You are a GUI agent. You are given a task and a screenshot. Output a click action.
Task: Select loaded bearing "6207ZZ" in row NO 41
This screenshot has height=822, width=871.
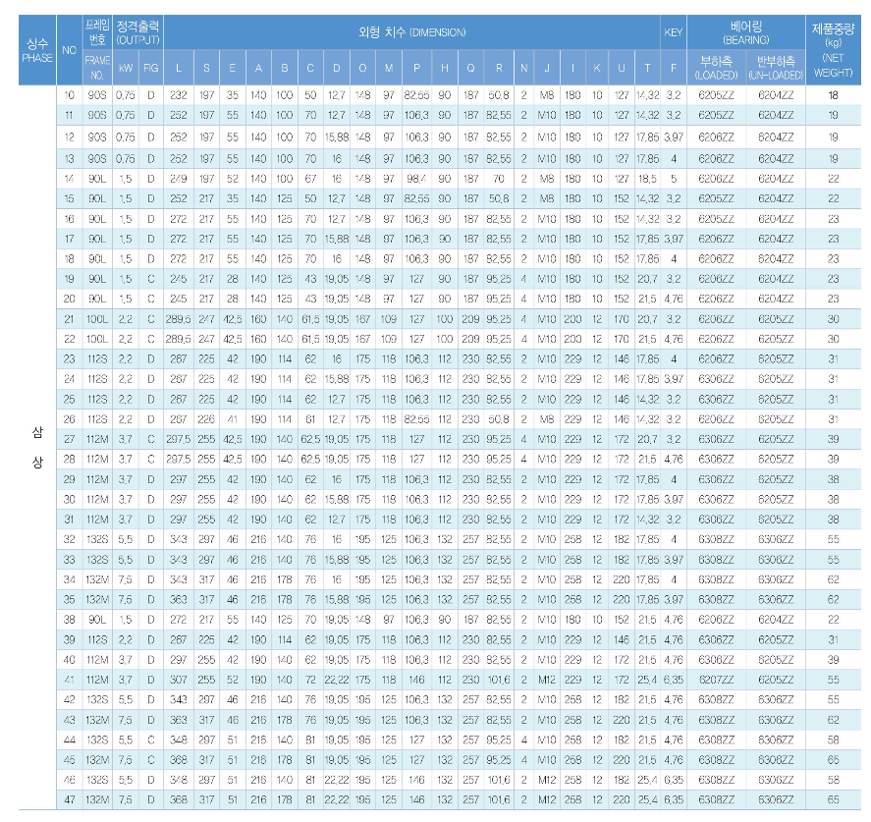click(x=716, y=680)
